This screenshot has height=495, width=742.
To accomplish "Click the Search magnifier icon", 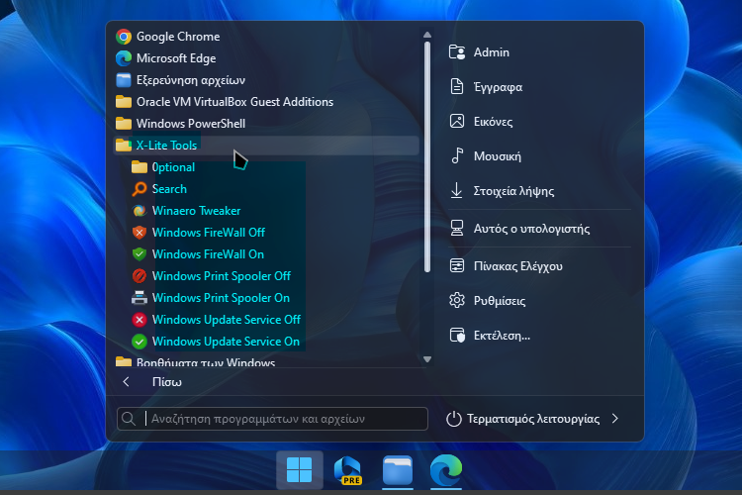I will click(x=139, y=189).
